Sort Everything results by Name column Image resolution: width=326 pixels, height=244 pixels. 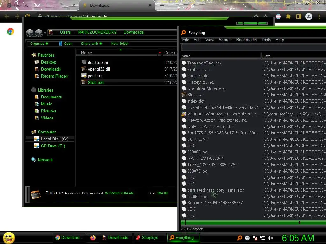[x=221, y=56]
